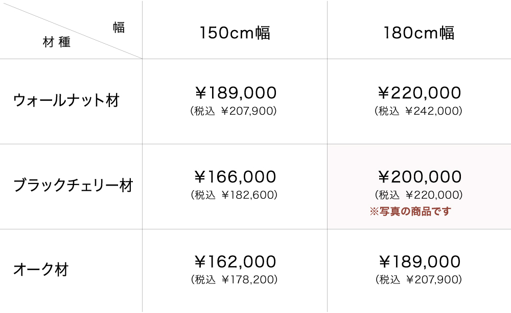Select the highlighted ¥200,000 price
The height and width of the screenshot is (313, 511).
point(420,177)
